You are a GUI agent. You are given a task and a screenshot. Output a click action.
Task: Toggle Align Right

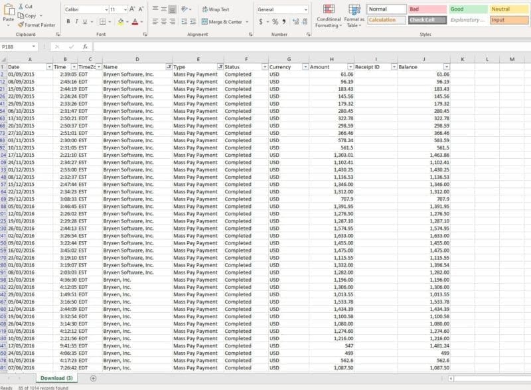pos(172,22)
